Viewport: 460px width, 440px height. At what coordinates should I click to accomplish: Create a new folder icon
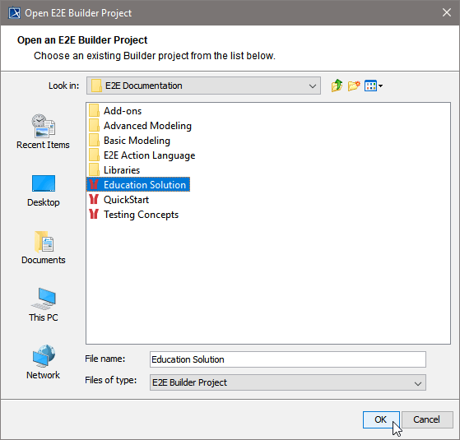(x=354, y=86)
